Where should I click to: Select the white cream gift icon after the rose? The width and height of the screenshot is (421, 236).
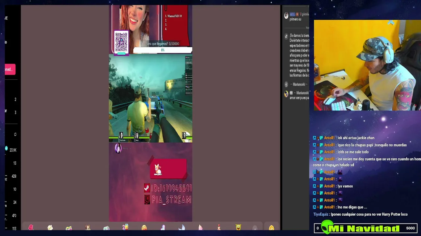pyautogui.click(x=50, y=227)
